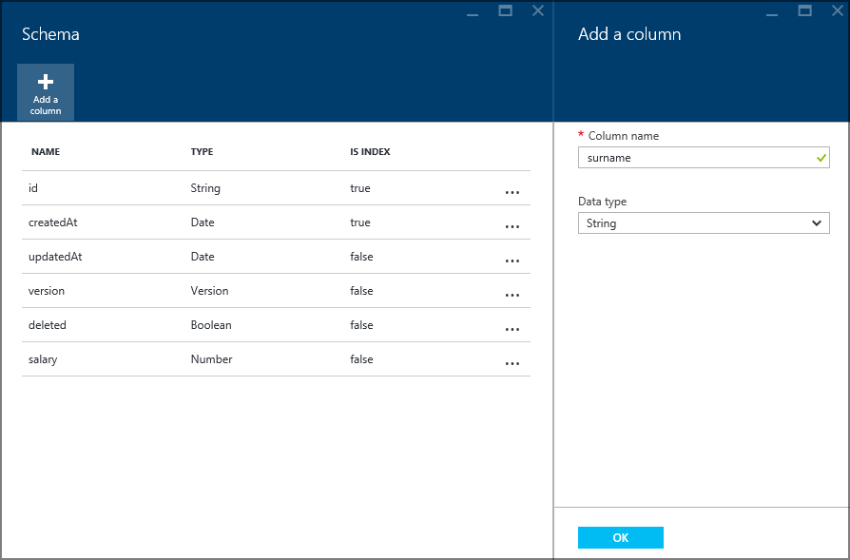Open the ellipsis menu for the salary column

pyautogui.click(x=512, y=363)
